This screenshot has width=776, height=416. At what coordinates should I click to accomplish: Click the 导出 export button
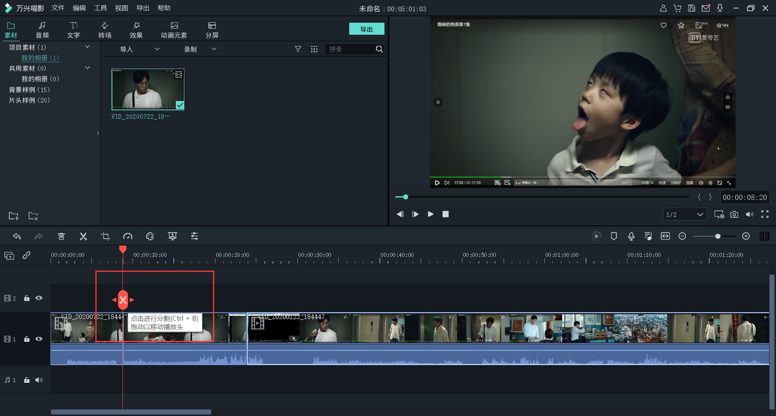tap(367, 29)
